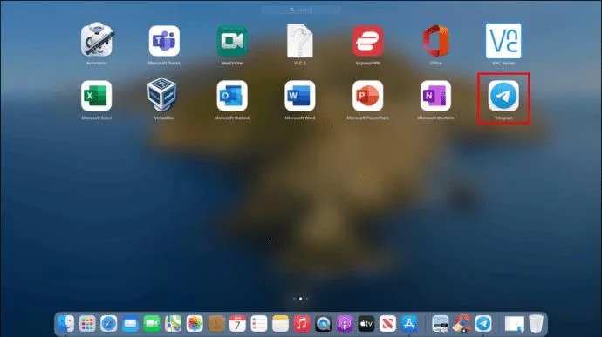Open the Downloads stack in the Dock
This screenshot has width=602, height=337.
click(x=514, y=324)
